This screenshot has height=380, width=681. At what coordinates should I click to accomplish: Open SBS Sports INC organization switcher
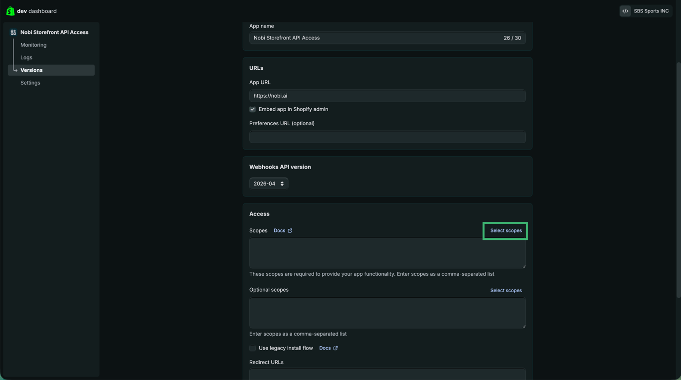coord(646,11)
